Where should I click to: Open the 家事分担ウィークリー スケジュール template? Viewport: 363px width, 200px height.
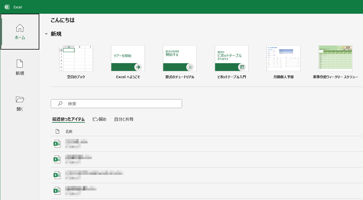pos(335,58)
